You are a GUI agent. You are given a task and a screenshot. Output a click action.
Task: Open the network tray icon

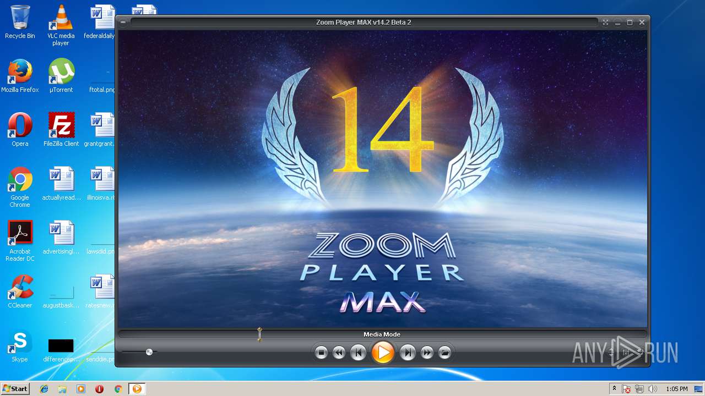[x=639, y=389]
